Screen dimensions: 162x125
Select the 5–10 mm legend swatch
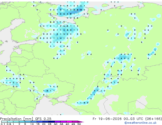pyautogui.click(x=28, y=122)
